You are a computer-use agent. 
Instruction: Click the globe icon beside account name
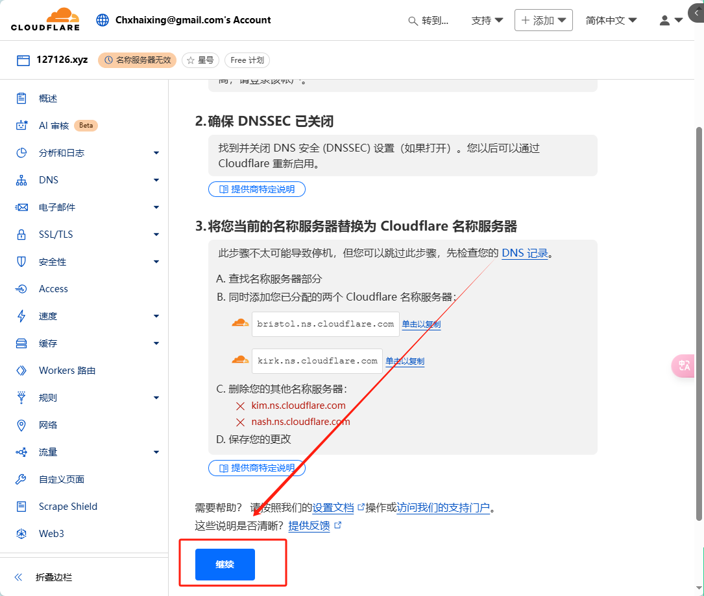(x=103, y=20)
